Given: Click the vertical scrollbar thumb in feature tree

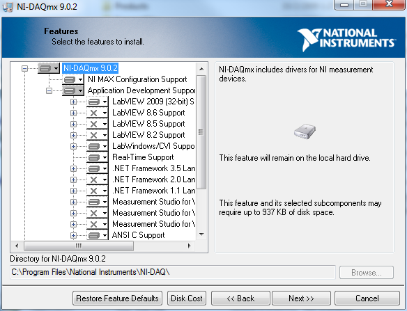Looking at the screenshot, I should click(201, 132).
